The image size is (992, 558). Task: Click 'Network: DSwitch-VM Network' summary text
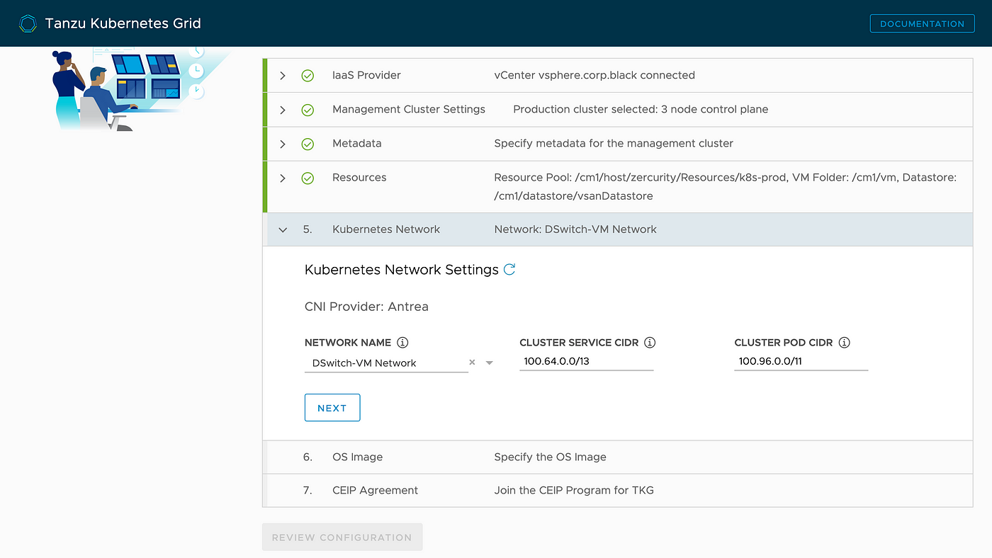(x=575, y=229)
